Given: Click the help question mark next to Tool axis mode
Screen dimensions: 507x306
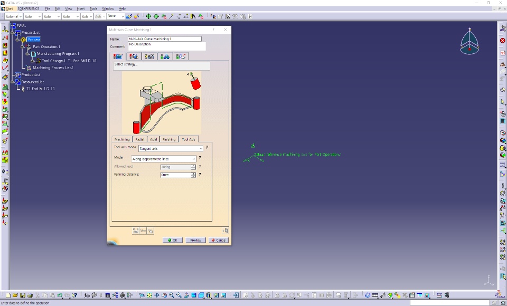Looking at the screenshot, I should point(207,147).
